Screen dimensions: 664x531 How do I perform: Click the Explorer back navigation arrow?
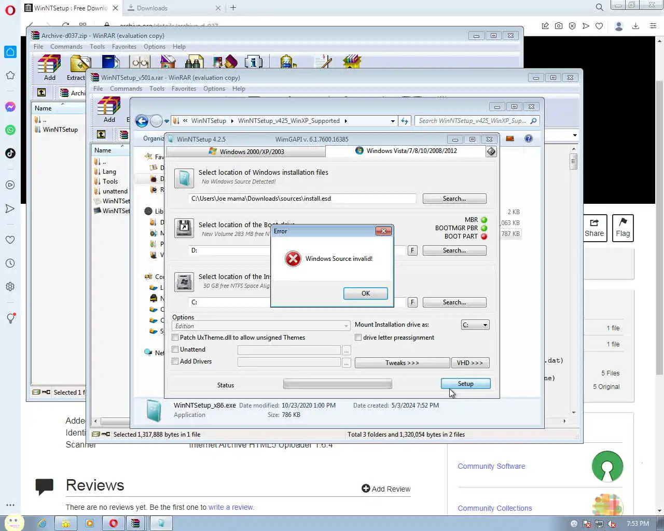tap(142, 121)
